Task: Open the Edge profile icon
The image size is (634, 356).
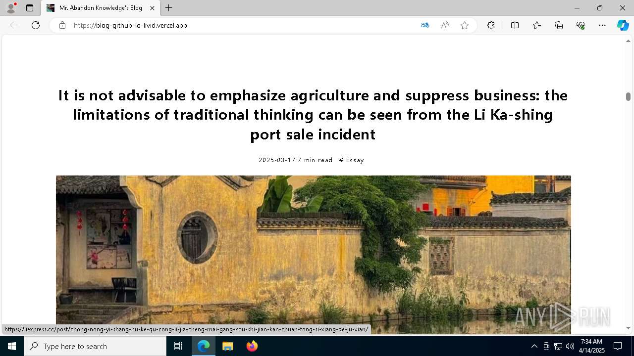Action: pyautogui.click(x=11, y=8)
